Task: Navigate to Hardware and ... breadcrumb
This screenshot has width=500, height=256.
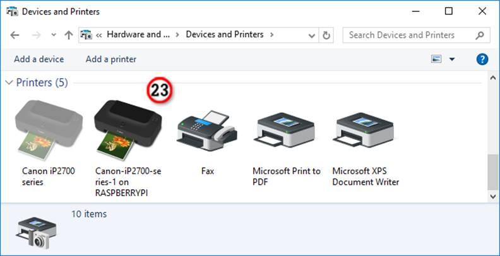Action: point(138,35)
